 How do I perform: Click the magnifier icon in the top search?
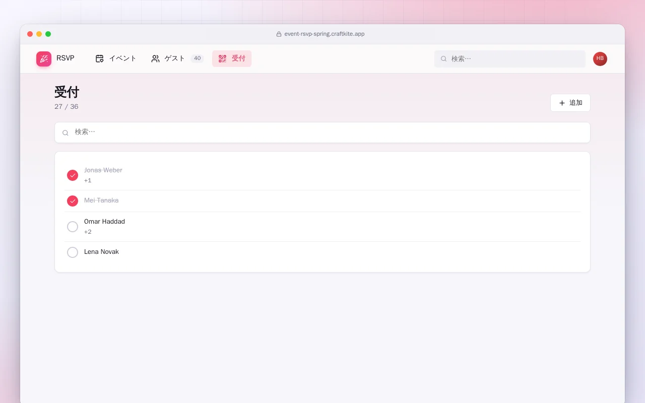[444, 59]
